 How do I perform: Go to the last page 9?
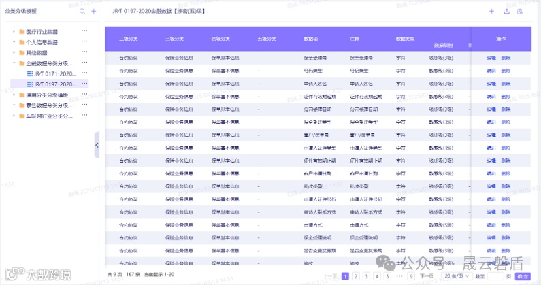tap(410, 276)
